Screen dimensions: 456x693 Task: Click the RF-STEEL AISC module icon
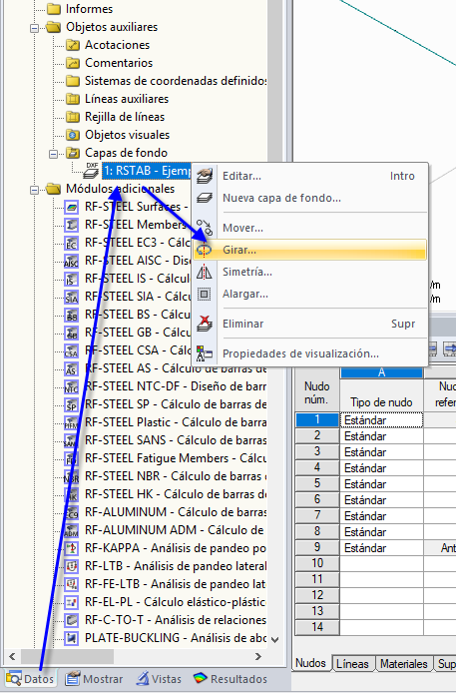click(72, 262)
